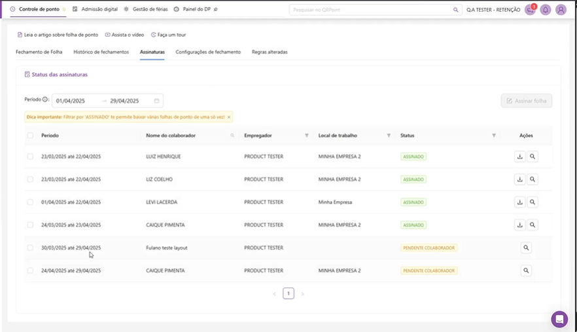Viewport: 577px width, 332px height.
Task: Open the Local de trabalho filter
Action: click(x=389, y=136)
